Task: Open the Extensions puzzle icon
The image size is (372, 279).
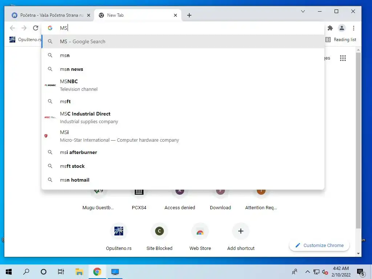Action: tap(330, 28)
